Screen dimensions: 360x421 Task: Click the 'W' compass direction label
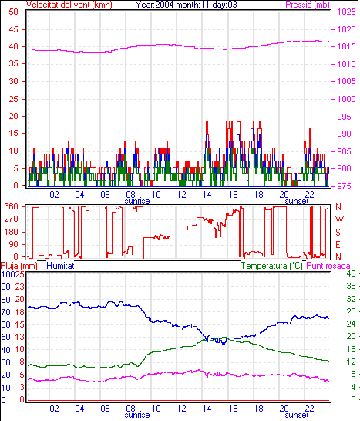[x=339, y=219]
